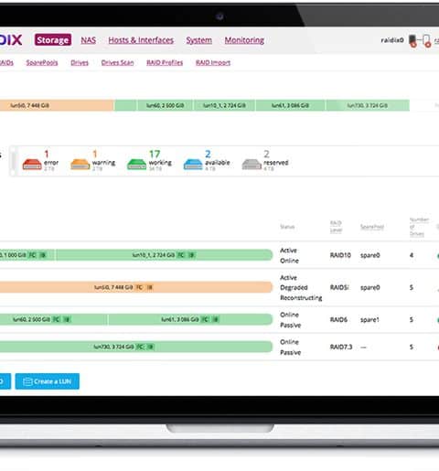This screenshot has height=471, width=439.
Task: Sort by the Status column header
Action: pos(287,227)
